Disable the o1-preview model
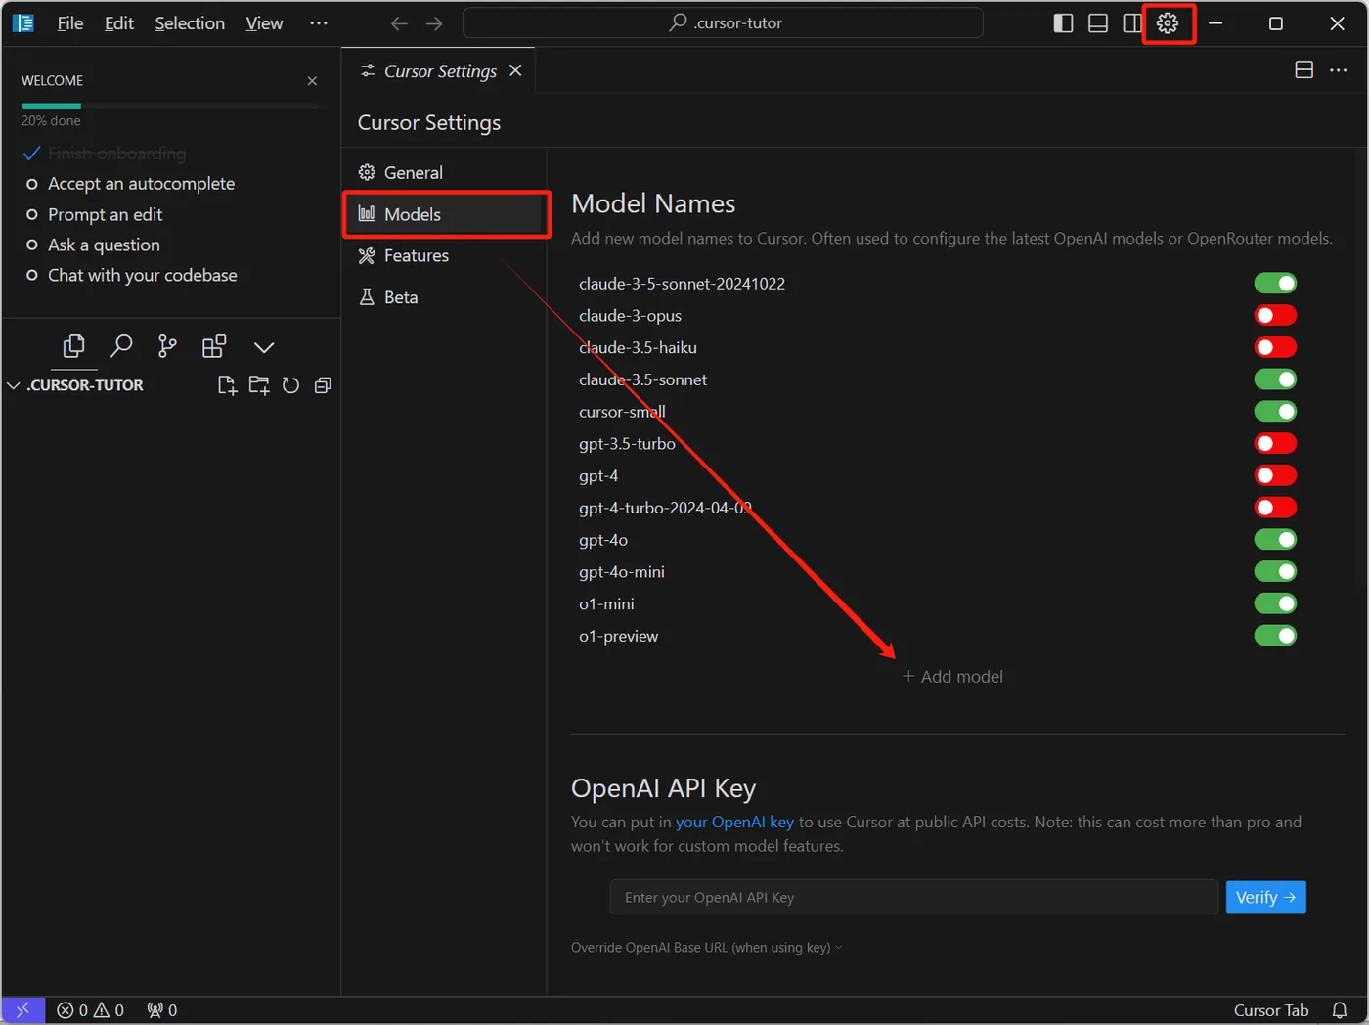1369x1025 pixels. pyautogui.click(x=1275, y=636)
